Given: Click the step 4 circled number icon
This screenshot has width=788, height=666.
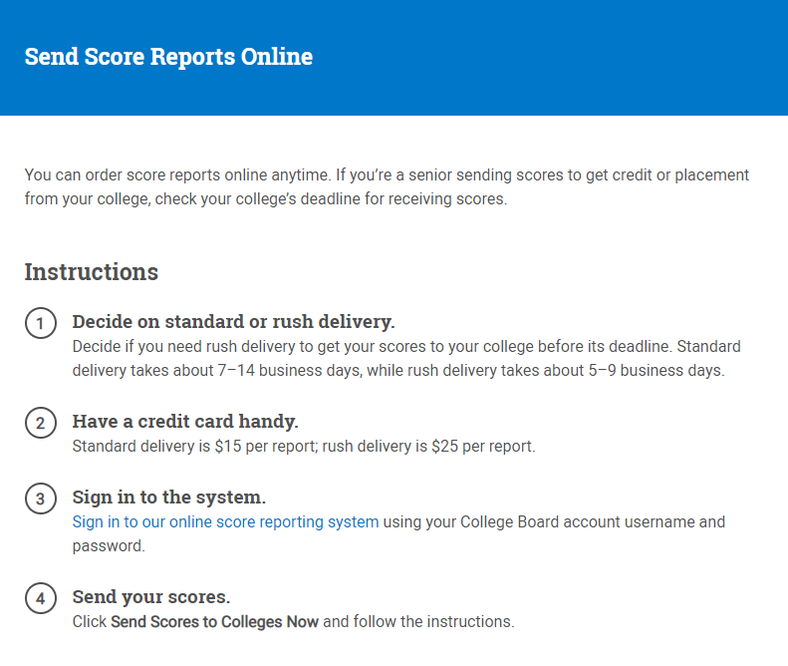Looking at the screenshot, I should (x=40, y=599).
